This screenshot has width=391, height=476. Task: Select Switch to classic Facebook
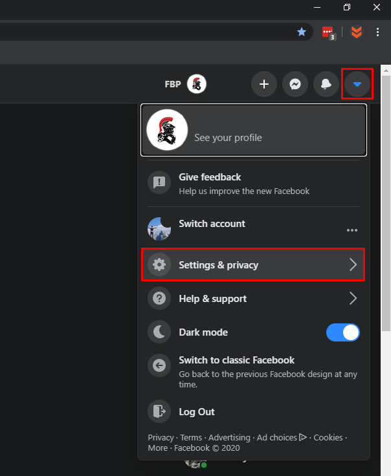[254, 372]
